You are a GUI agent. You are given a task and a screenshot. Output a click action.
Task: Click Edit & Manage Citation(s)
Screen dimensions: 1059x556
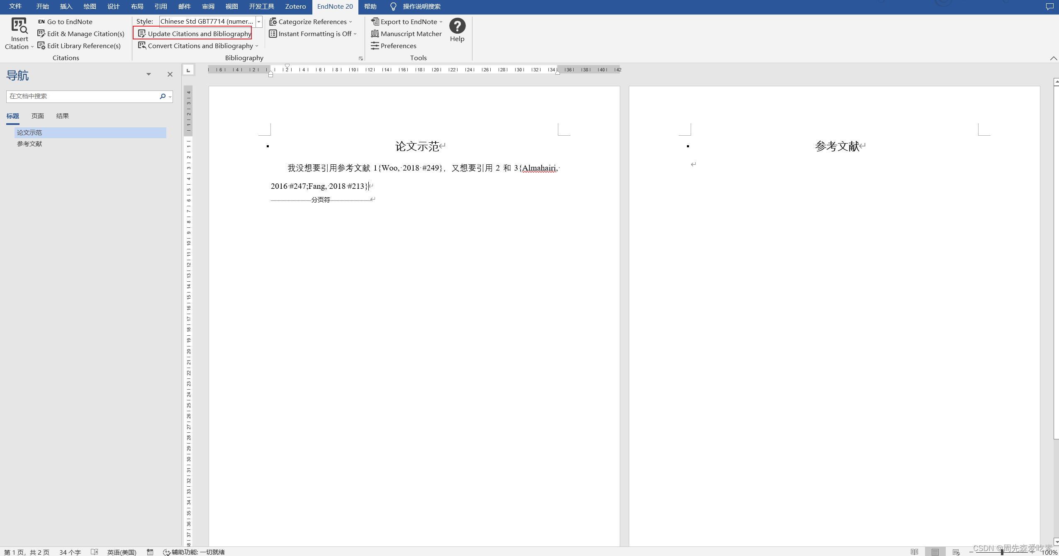pos(85,34)
